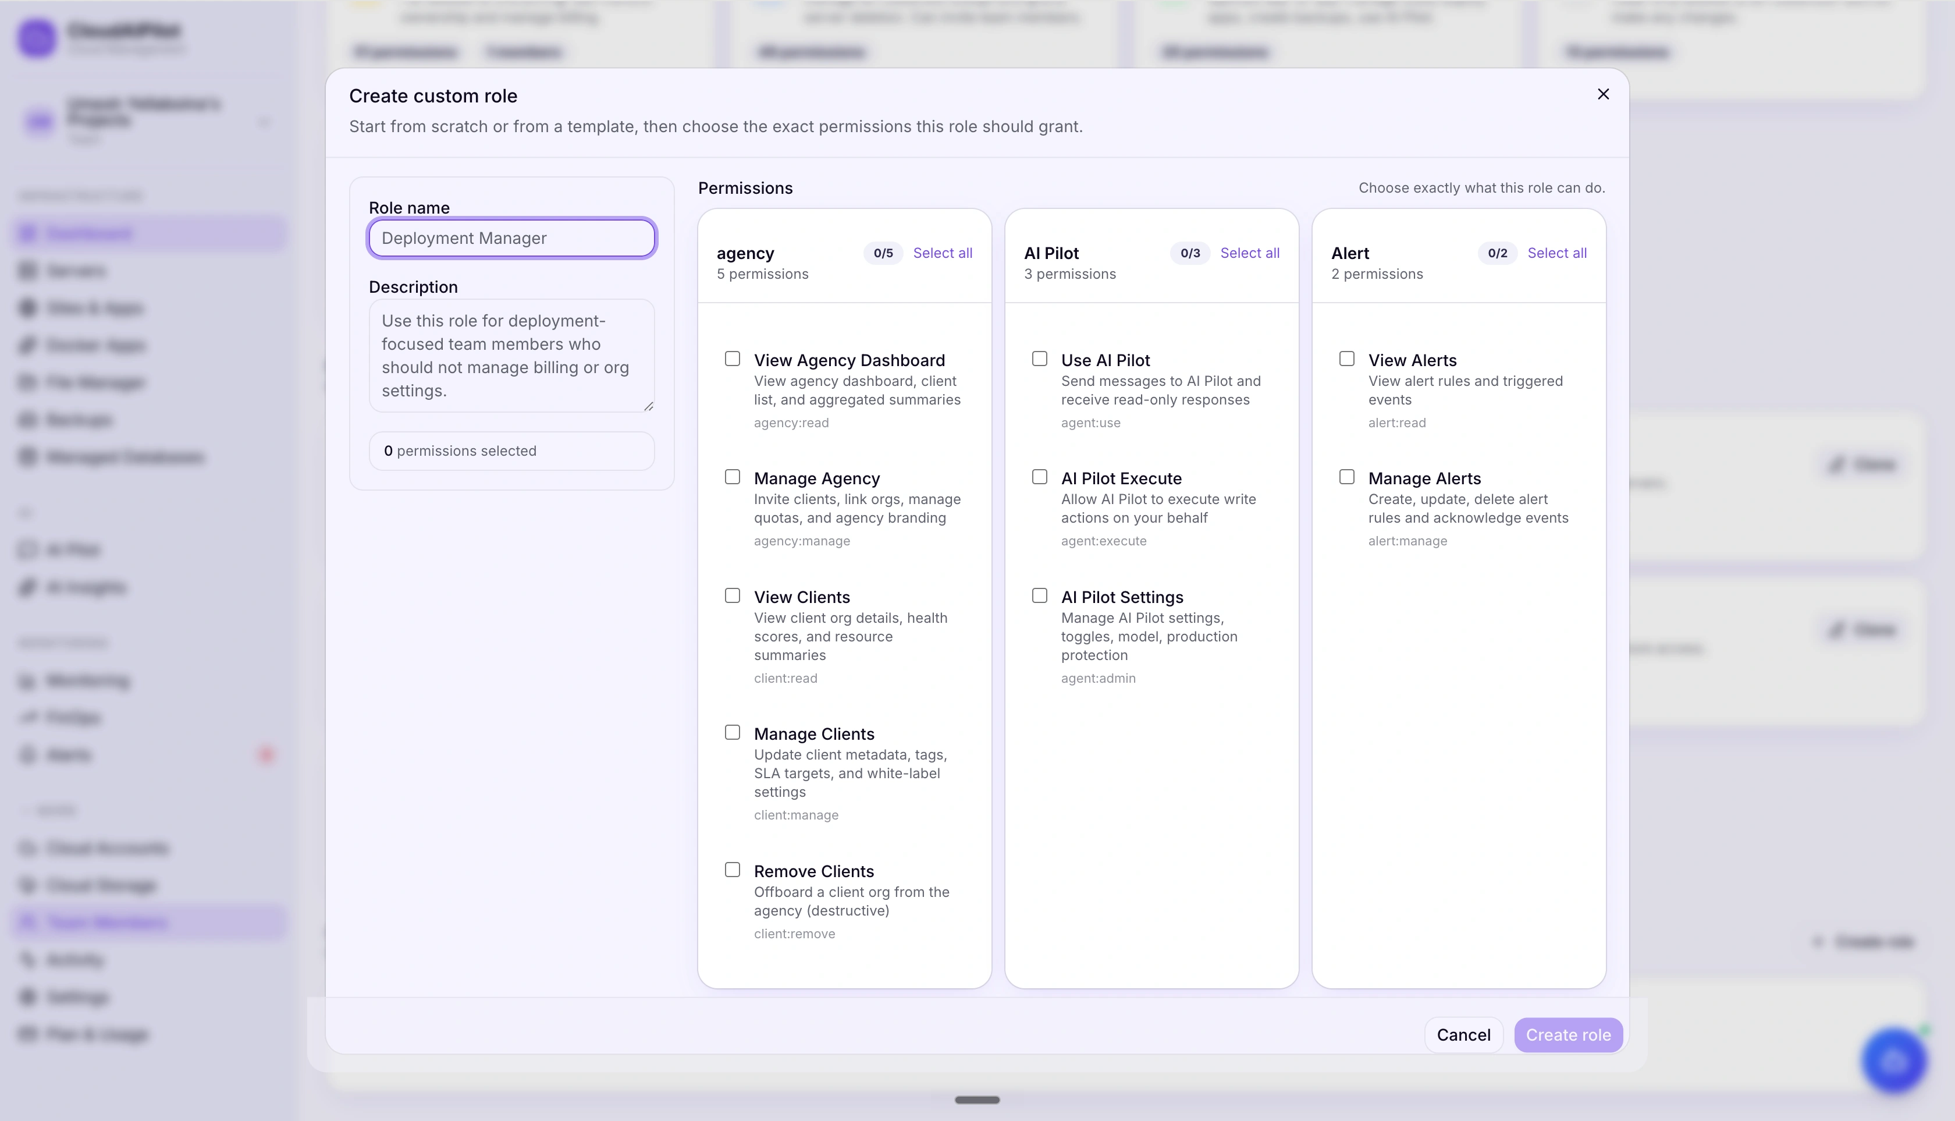
Task: Enable the Manage Alerts checkbox
Action: point(1347,477)
